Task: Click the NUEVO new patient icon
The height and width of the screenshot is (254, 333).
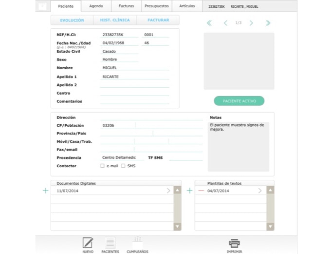Action: tap(88, 243)
